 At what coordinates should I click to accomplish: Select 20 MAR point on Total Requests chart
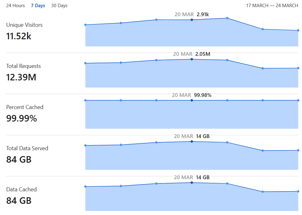click(192, 59)
